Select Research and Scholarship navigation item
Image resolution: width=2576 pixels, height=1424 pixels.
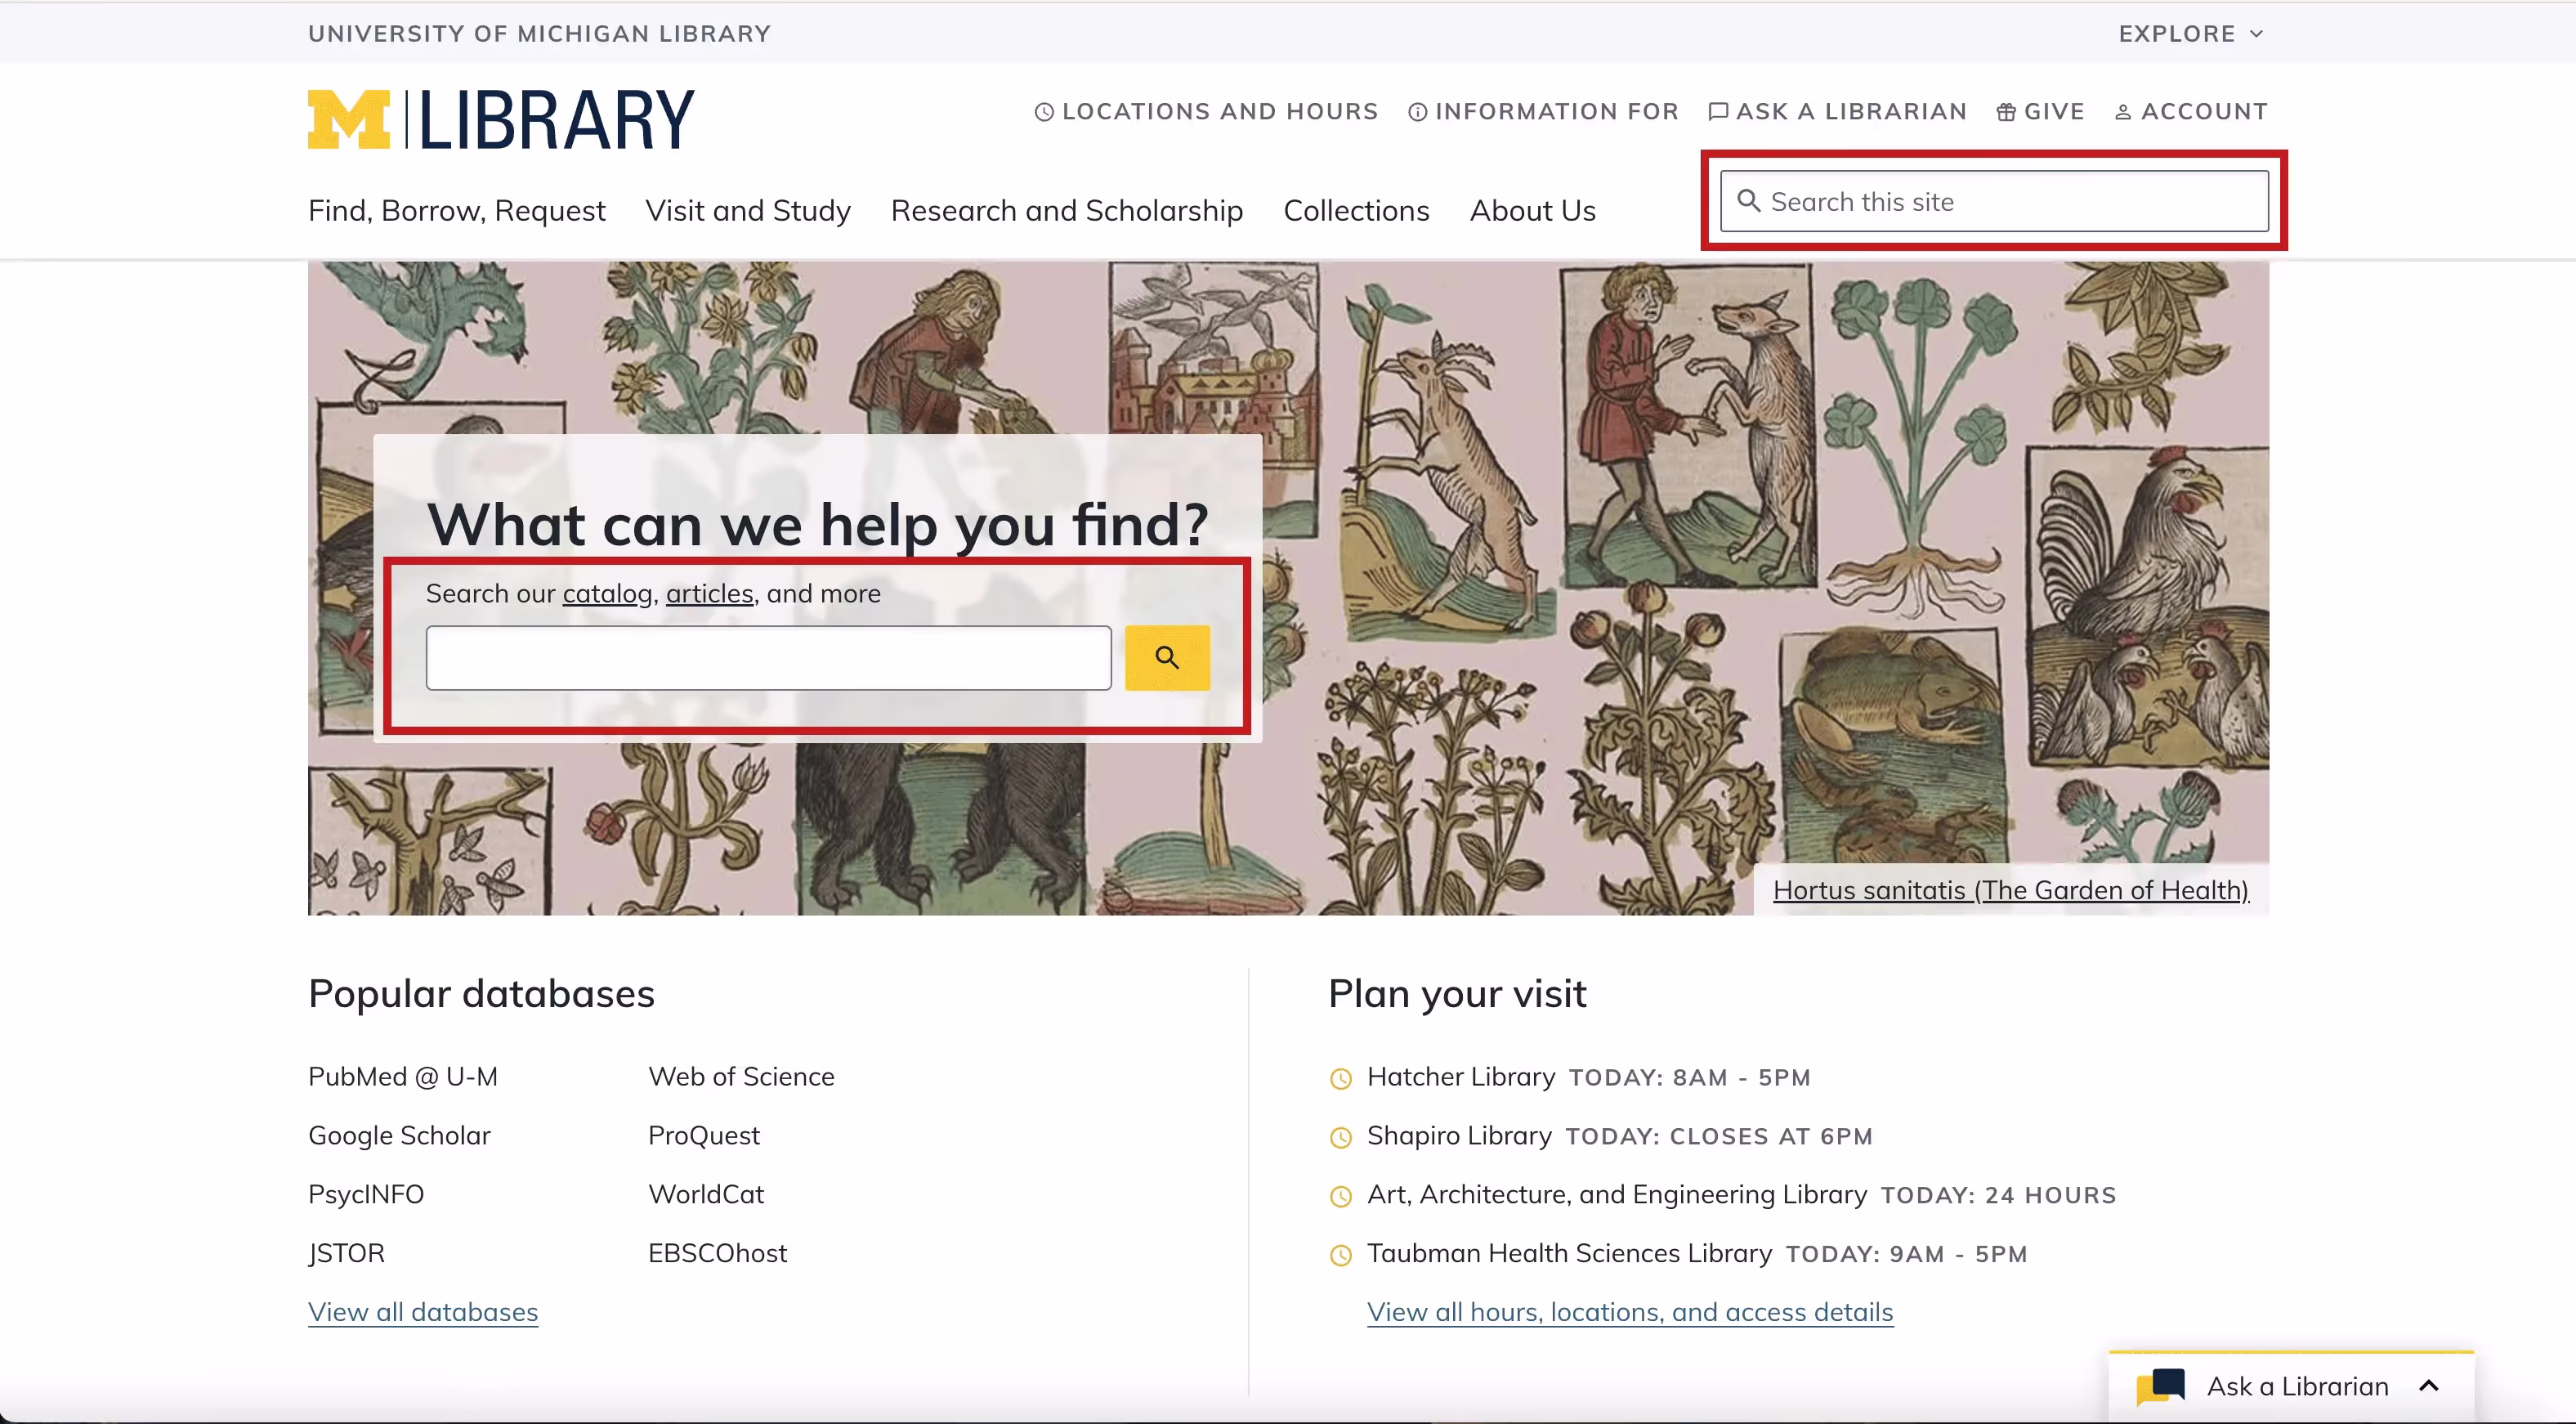1066,210
